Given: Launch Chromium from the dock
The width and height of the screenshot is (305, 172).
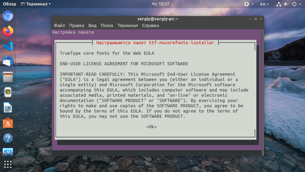Looking at the screenshot, I should [x=8, y=16].
